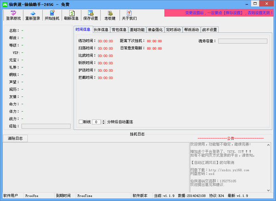Open the 战术设置 tab
The width and height of the screenshot is (276, 201).
click(x=210, y=29)
